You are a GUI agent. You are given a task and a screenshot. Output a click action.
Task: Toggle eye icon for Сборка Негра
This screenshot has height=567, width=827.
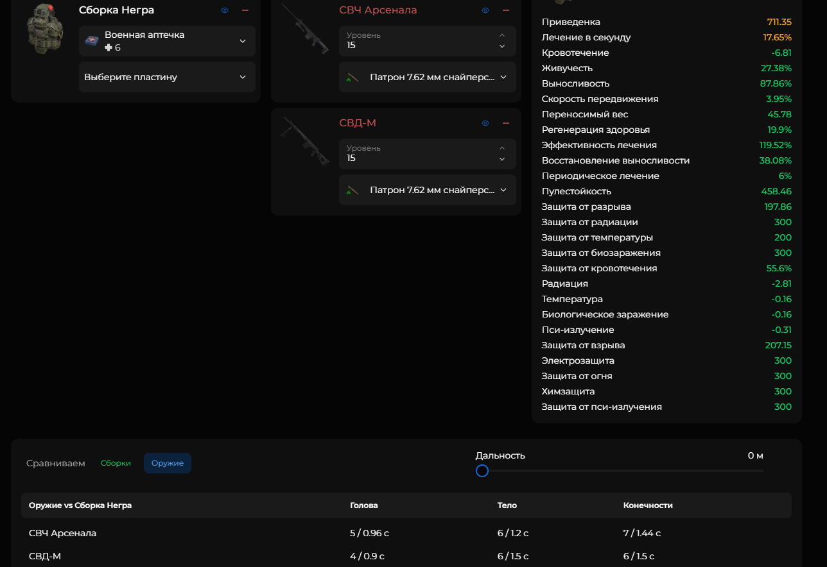[x=225, y=10]
